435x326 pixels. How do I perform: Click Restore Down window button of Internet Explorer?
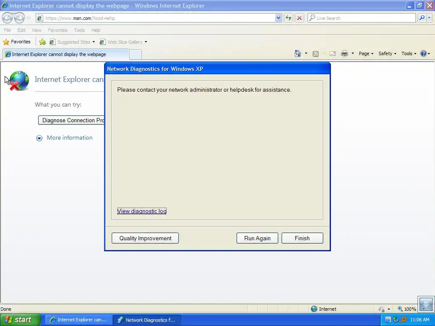(419, 6)
